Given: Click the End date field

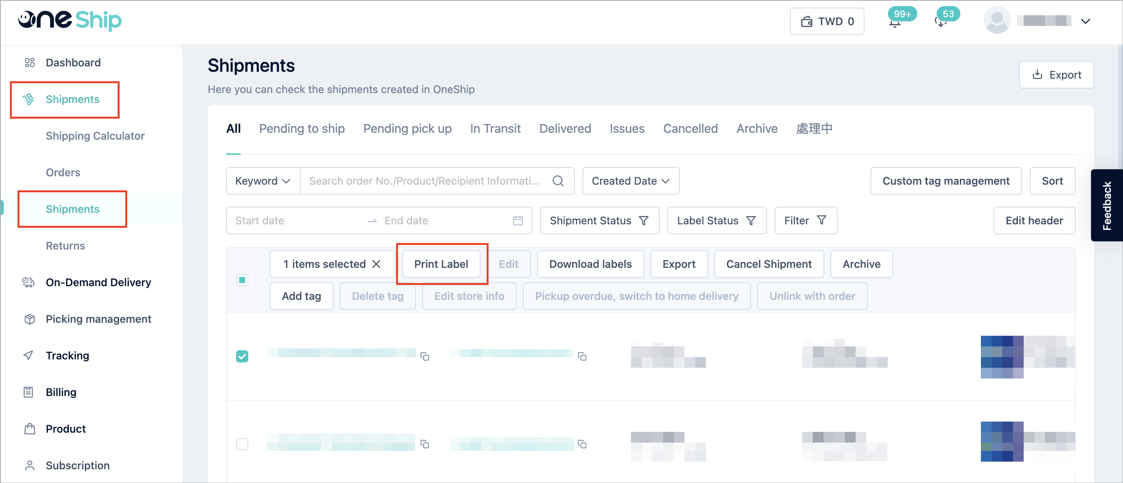Looking at the screenshot, I should pos(445,221).
